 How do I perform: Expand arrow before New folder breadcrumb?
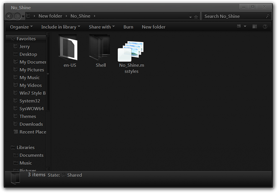click(34, 16)
